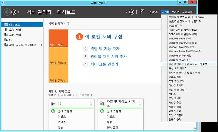Choose 디스크 정리 menu entry
Image resolution: width=218 pixels, height=132 pixels.
click(x=189, y=77)
